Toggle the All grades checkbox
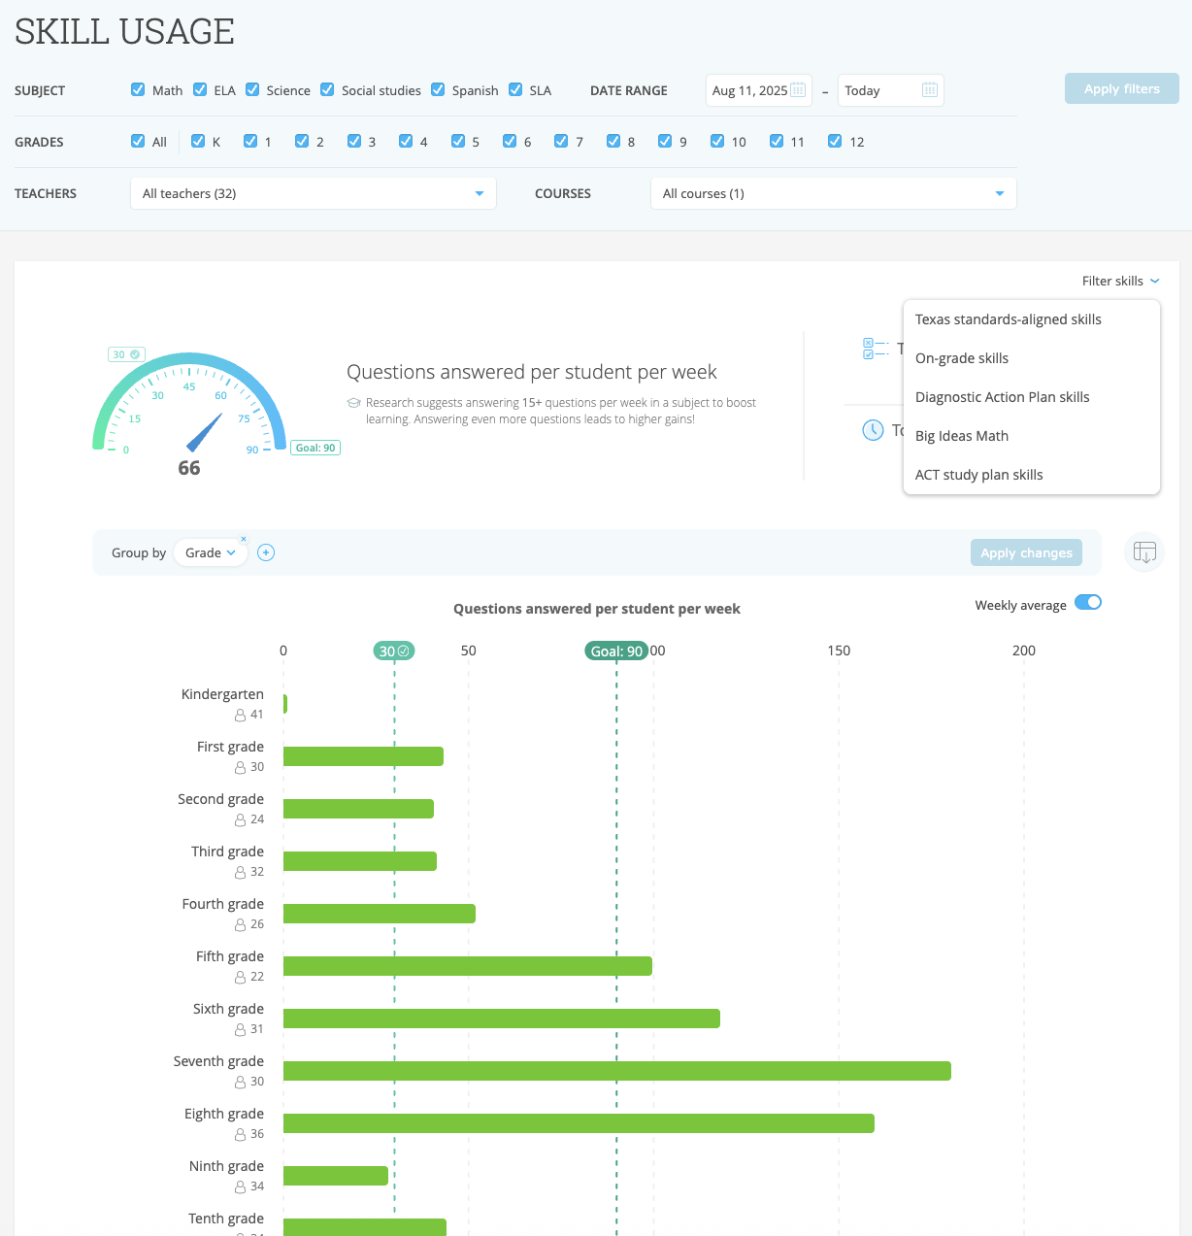This screenshot has width=1192, height=1236. (x=138, y=141)
